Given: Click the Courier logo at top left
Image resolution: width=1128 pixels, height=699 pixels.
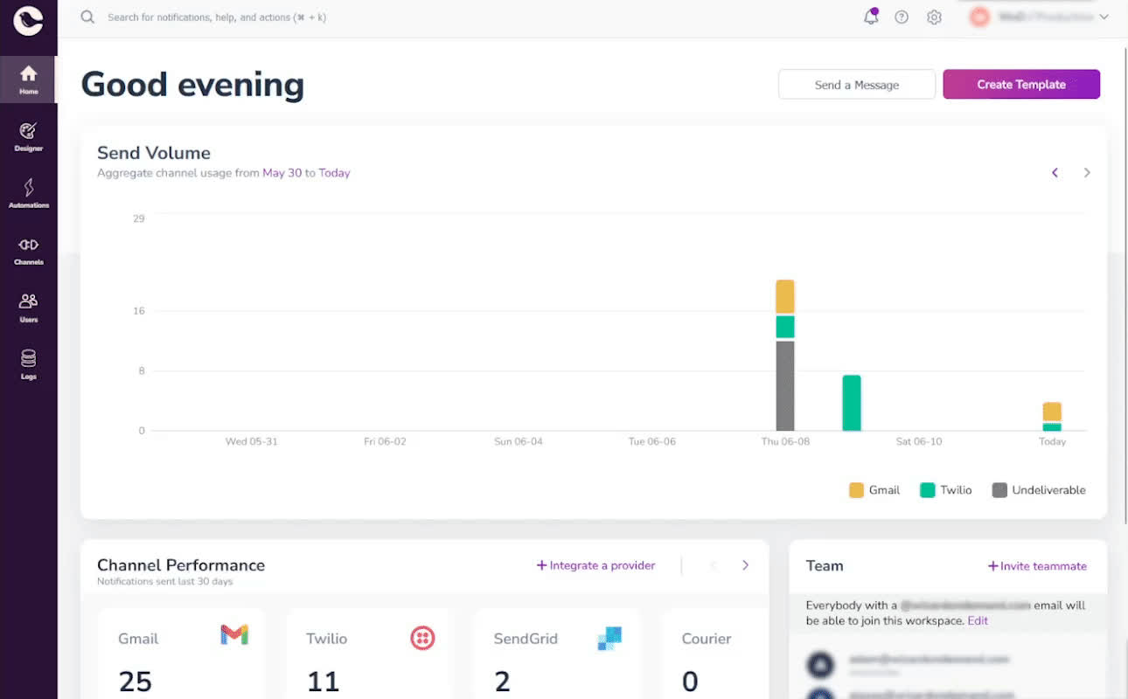Looking at the screenshot, I should click(28, 21).
